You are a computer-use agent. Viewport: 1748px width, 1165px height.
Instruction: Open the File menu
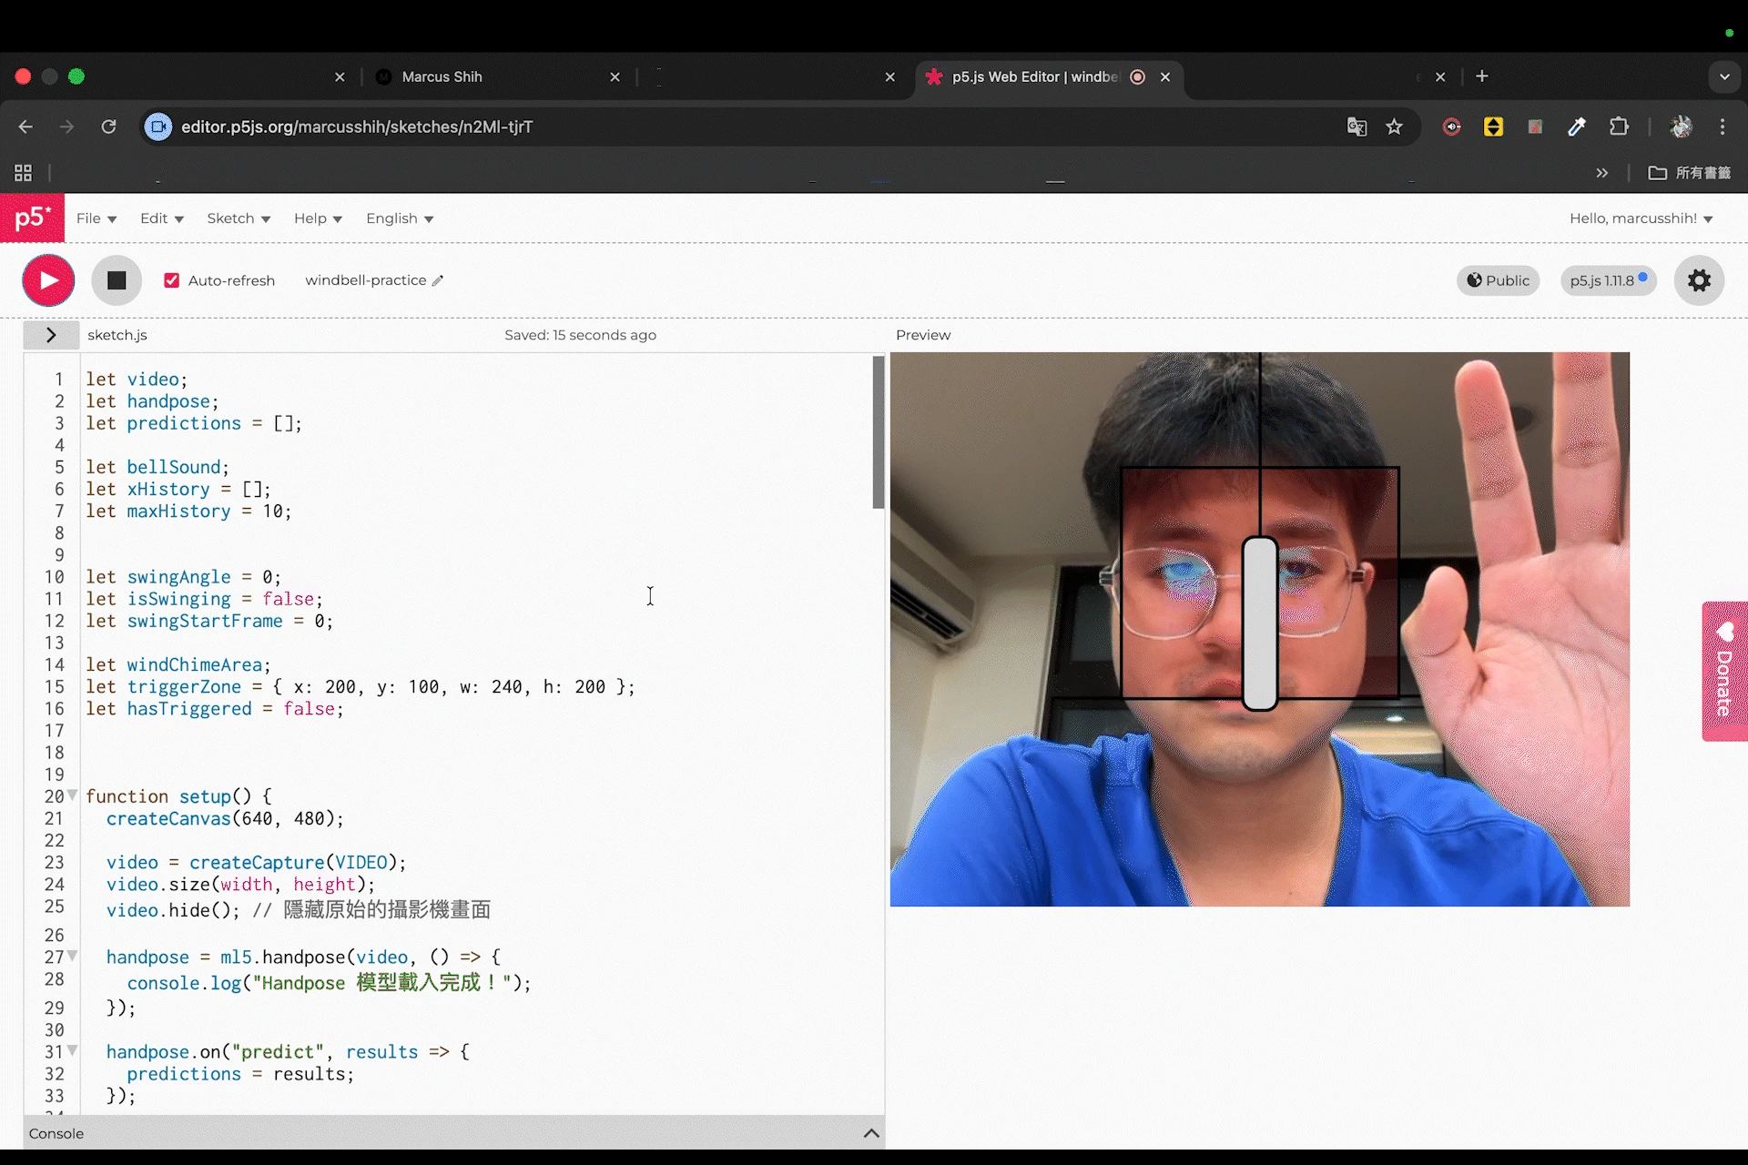click(97, 218)
